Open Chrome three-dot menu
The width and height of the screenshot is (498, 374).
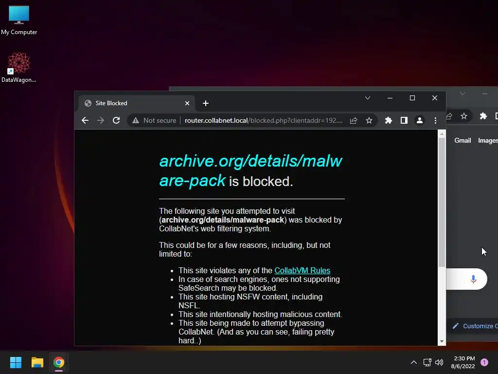tap(435, 120)
